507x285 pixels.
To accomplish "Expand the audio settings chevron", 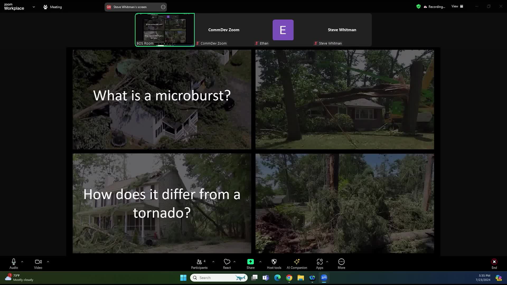I will click(x=22, y=262).
